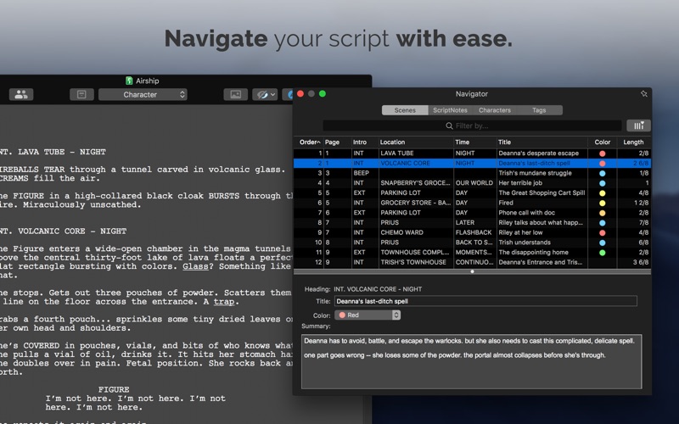Select the TRISH'S TOWNHOUSE scene row
Screen dimensions: 679x424
point(472,262)
